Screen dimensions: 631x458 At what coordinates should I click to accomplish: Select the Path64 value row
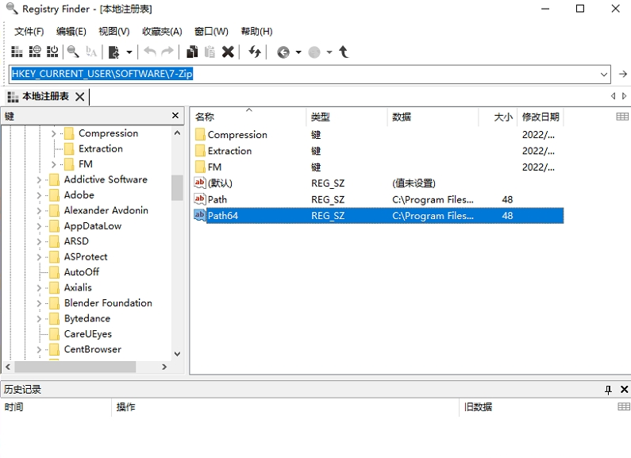379,216
